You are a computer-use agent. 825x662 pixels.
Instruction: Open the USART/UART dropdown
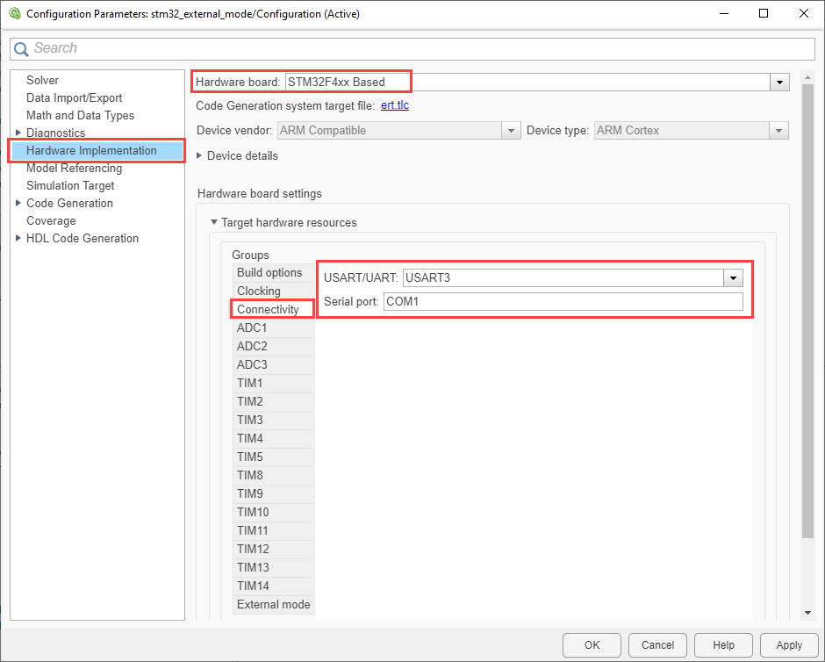click(x=733, y=278)
